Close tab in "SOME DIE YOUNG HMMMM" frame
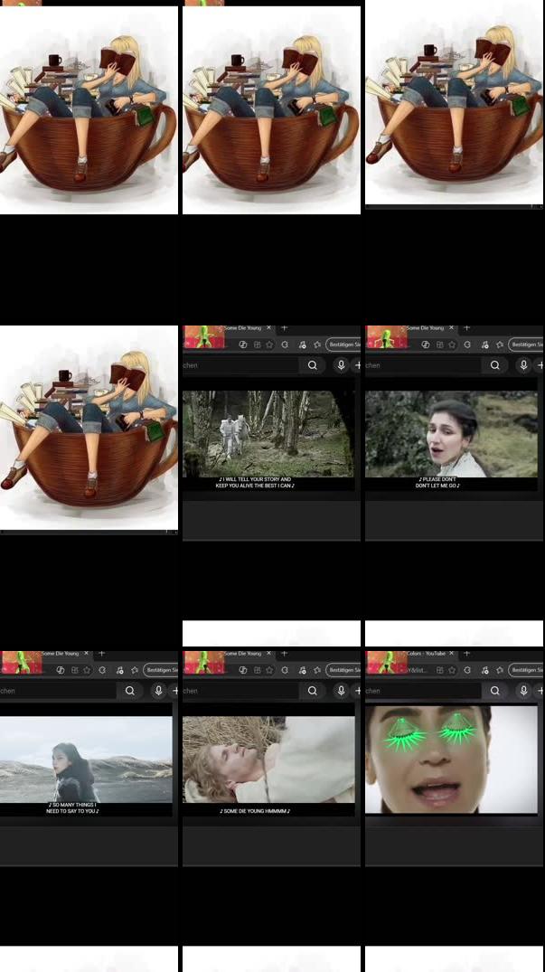 [268, 654]
